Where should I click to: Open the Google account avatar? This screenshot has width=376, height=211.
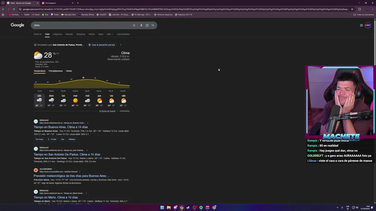pyautogui.click(x=368, y=25)
